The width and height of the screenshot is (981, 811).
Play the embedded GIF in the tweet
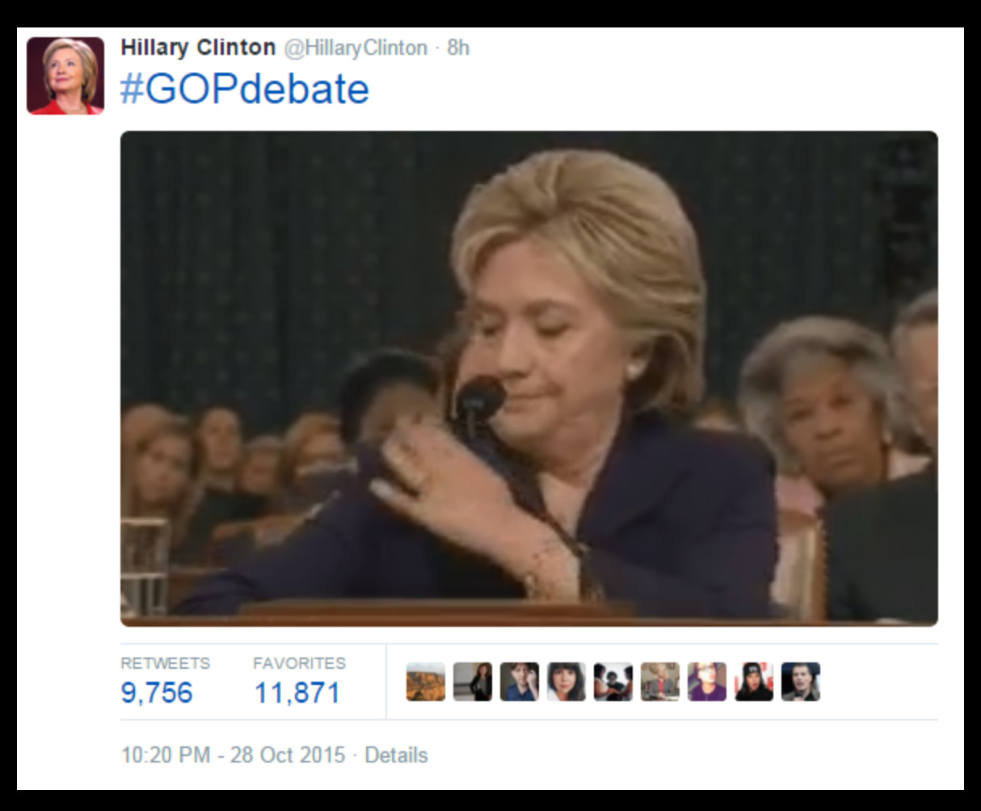click(x=529, y=379)
